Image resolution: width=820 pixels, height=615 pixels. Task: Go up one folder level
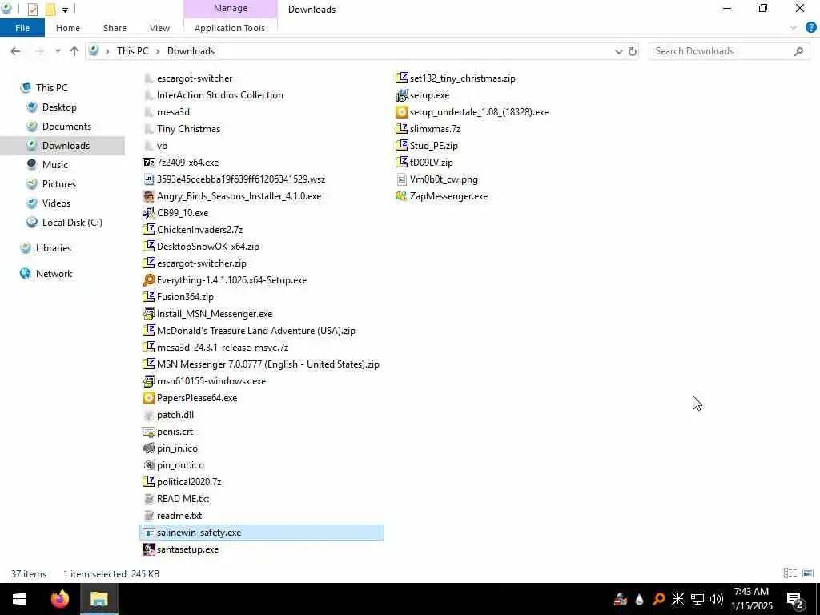(x=74, y=51)
